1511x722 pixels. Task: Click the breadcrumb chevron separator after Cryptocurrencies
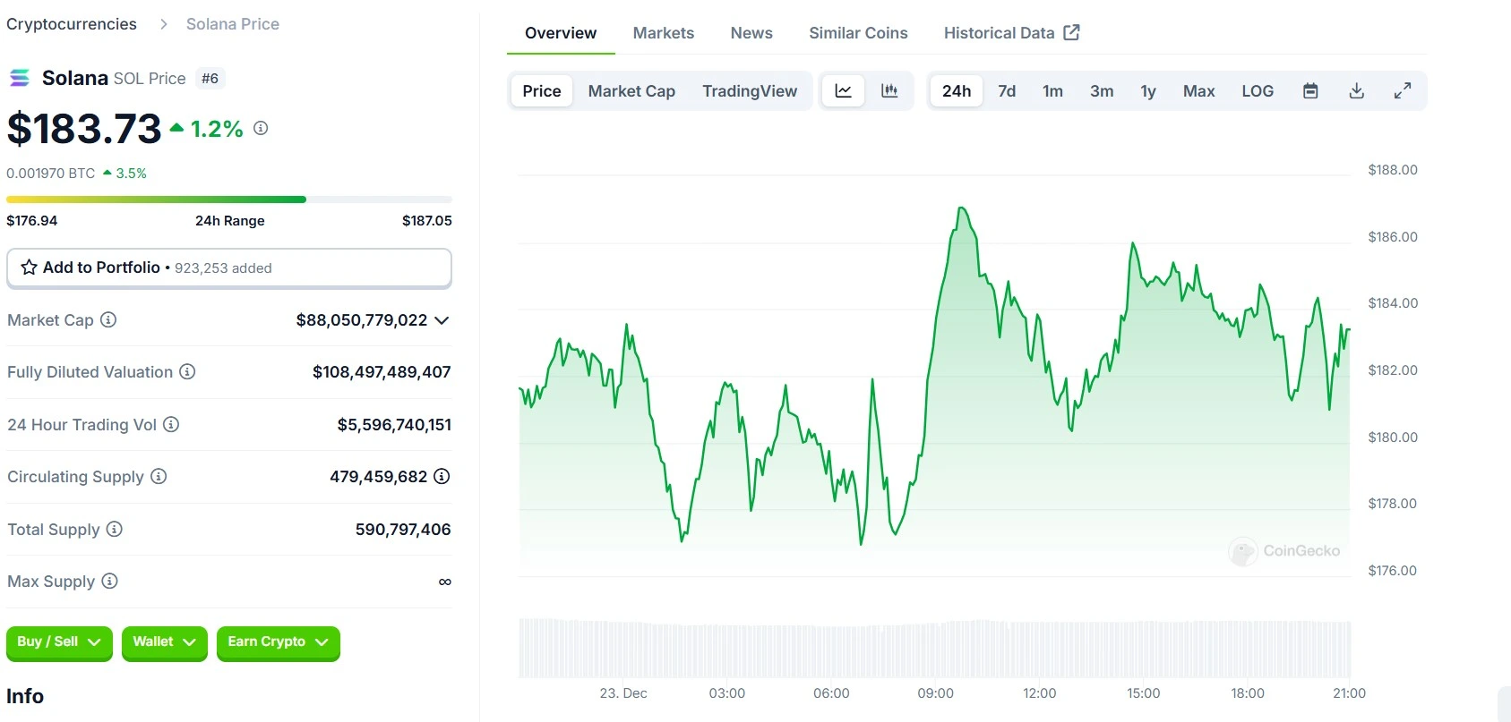click(163, 24)
